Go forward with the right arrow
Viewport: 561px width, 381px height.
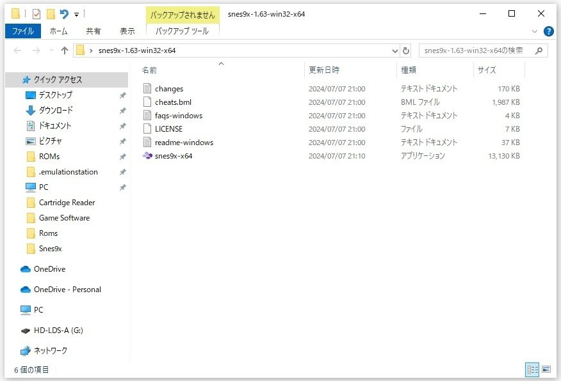point(36,51)
